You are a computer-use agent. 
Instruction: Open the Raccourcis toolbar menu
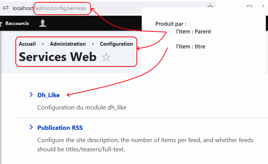tap(17, 23)
